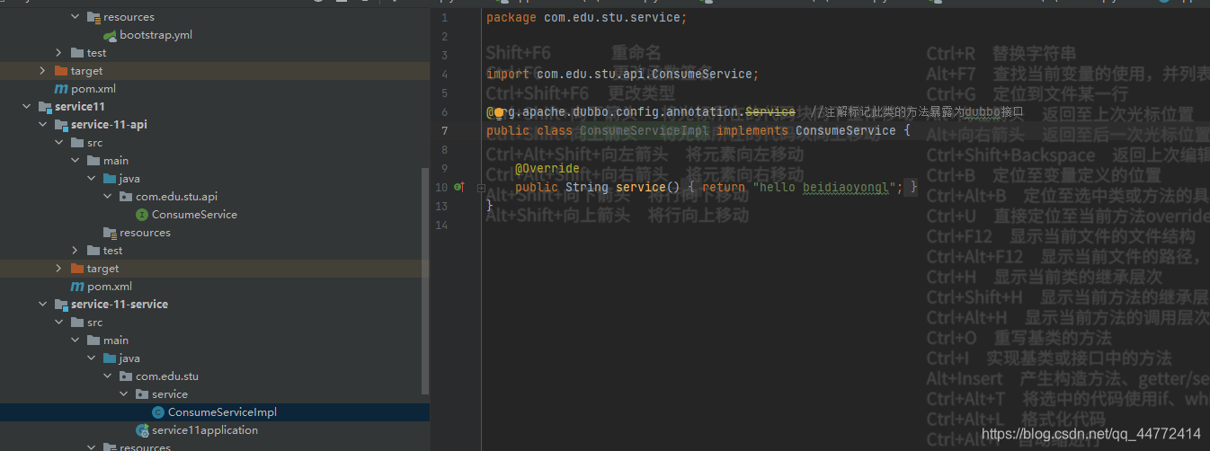Click the resources folder icon under service-11-api main
The width and height of the screenshot is (1210, 451).
[110, 233]
